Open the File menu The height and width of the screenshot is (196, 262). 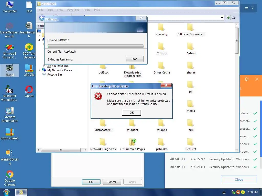click(41, 10)
